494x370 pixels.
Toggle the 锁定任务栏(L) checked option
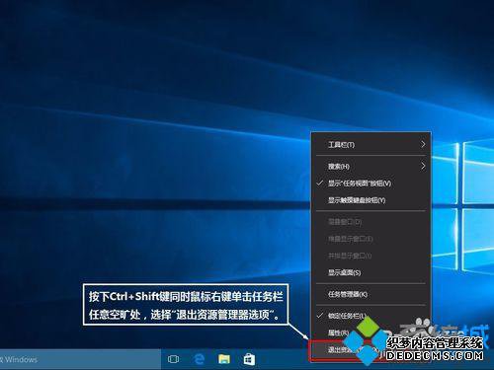click(x=370, y=316)
